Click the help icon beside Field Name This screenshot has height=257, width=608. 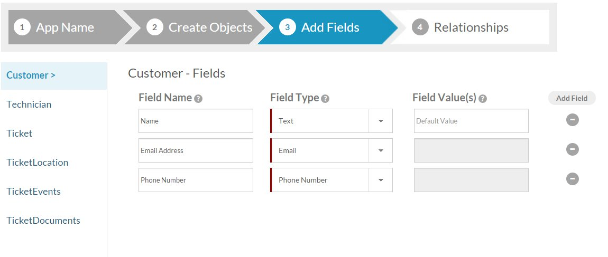pos(198,99)
